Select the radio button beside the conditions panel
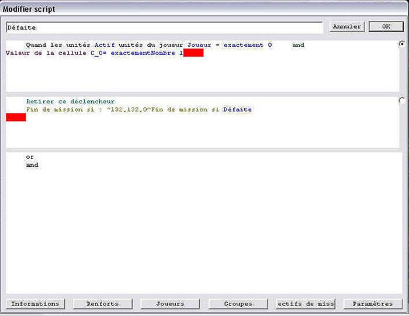409x316 pixels. tap(401, 44)
